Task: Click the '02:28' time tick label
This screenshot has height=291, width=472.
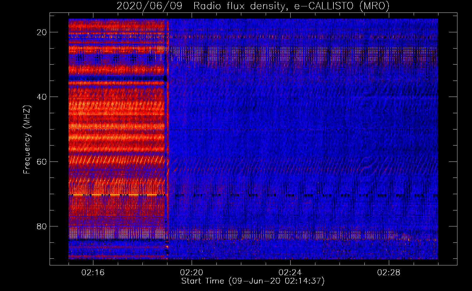Action: 389,273
